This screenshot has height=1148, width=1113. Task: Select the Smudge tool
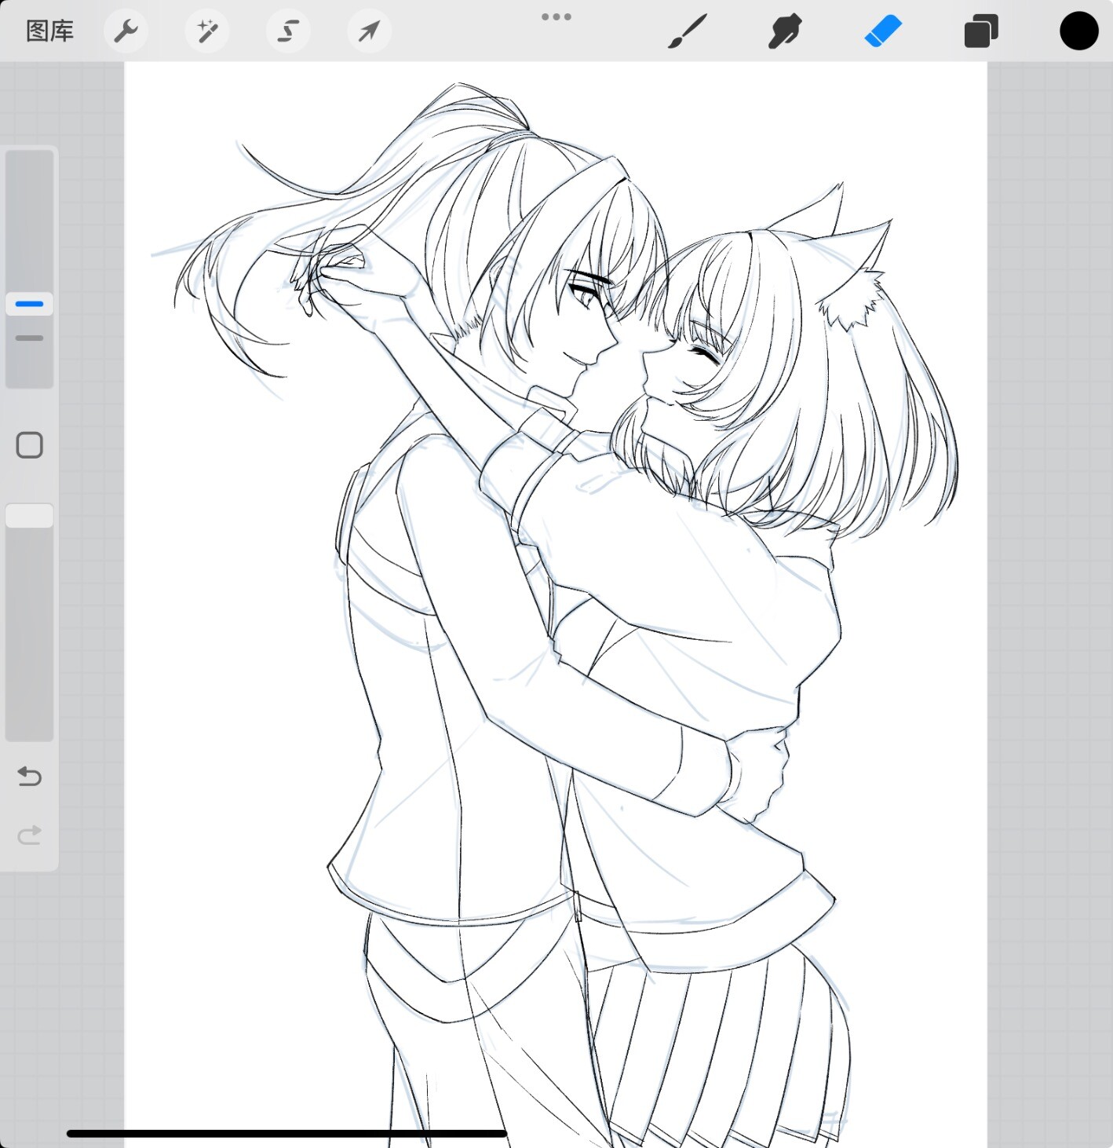(785, 31)
